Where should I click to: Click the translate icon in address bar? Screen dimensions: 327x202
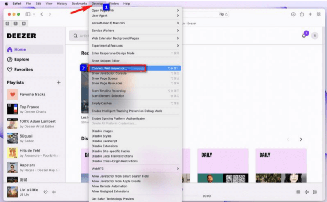(221, 14)
